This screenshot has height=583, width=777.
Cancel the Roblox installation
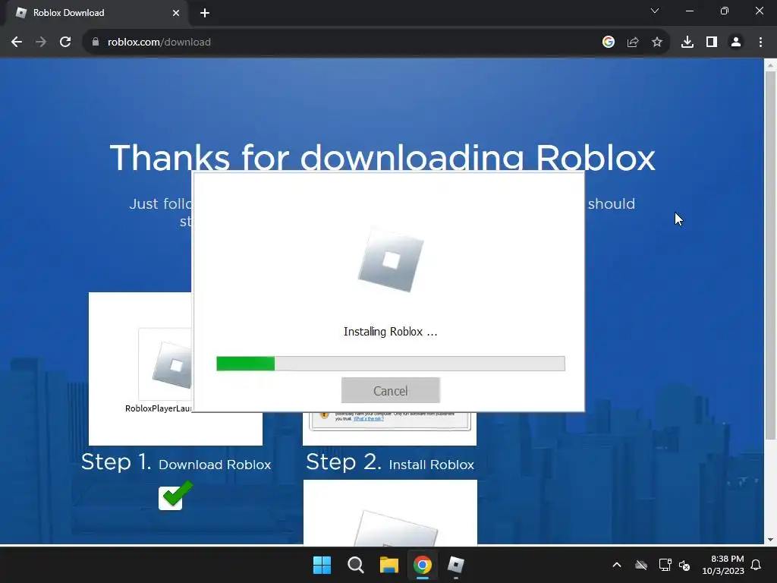coord(391,391)
